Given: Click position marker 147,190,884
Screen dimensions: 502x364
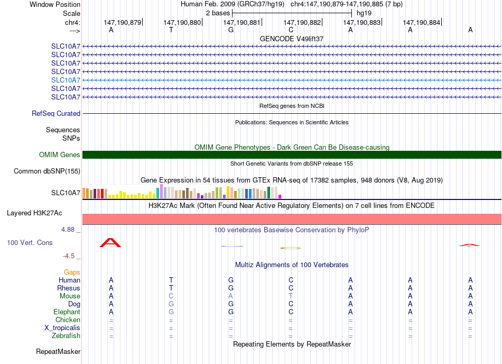Looking at the screenshot, I should pos(422,22).
